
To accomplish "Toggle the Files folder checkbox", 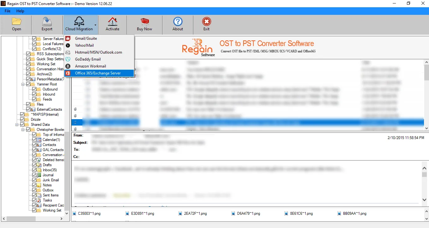I will (x=28, y=104).
